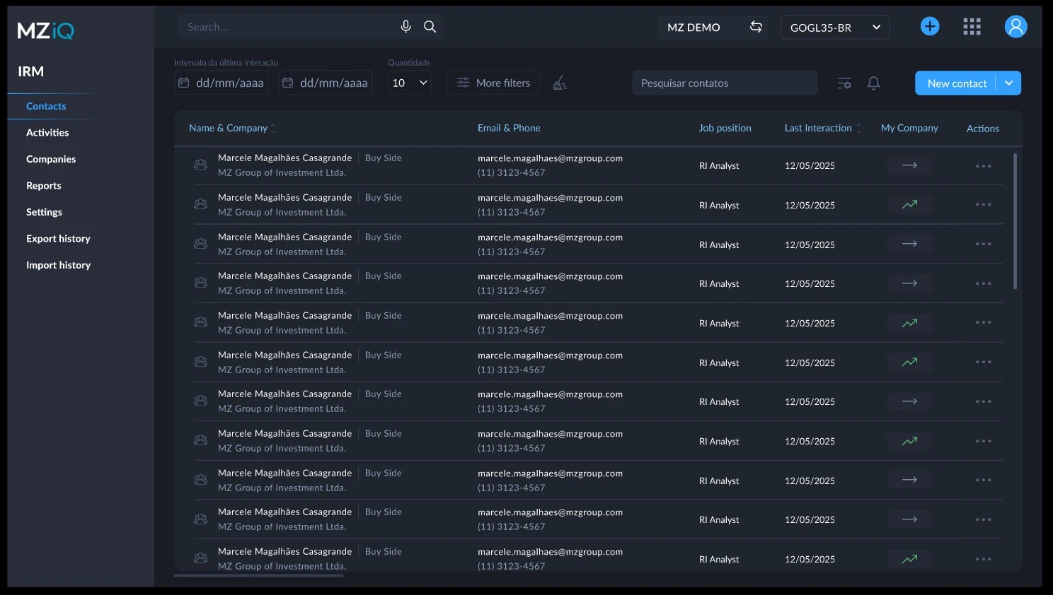Open actions dots for first contact row
1053x595 pixels.
coord(984,166)
